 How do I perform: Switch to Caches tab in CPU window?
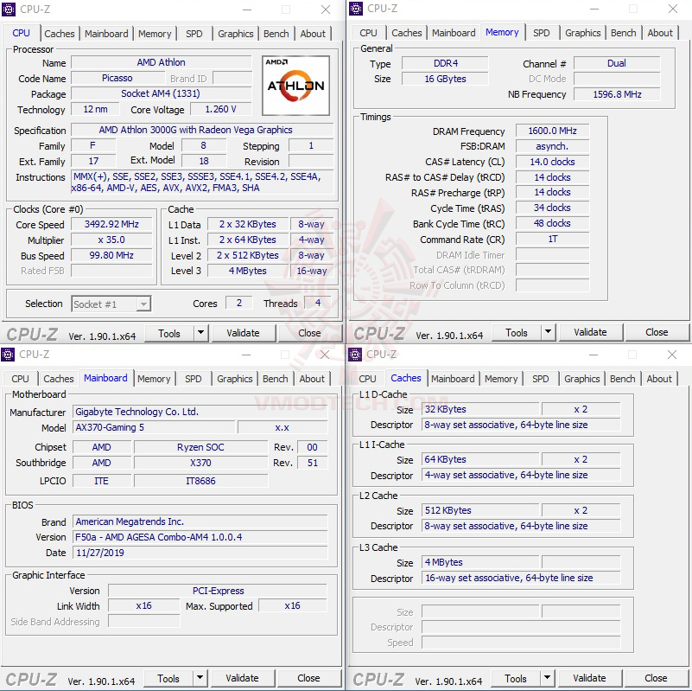(x=60, y=34)
